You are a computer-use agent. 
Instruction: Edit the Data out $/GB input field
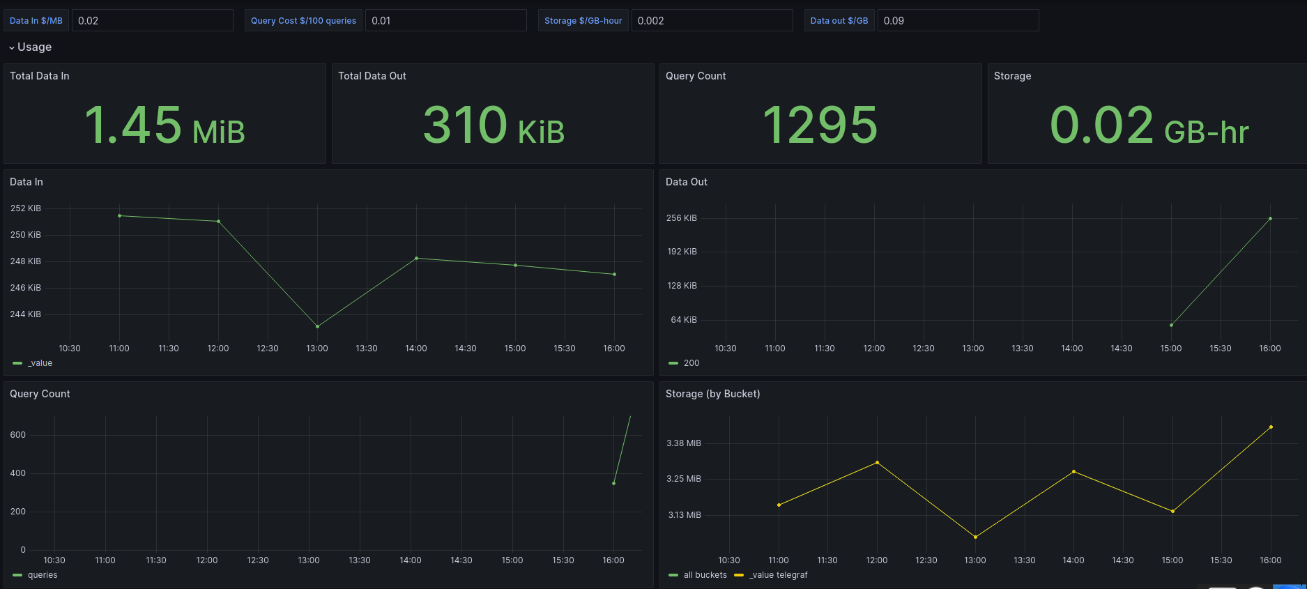958,20
